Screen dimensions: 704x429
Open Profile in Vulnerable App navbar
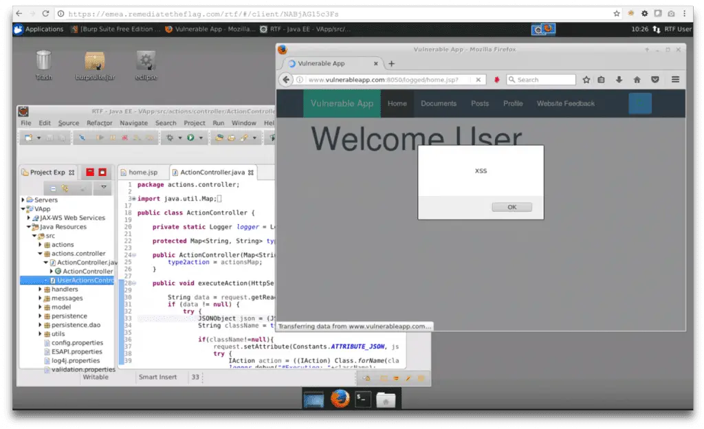tap(513, 104)
